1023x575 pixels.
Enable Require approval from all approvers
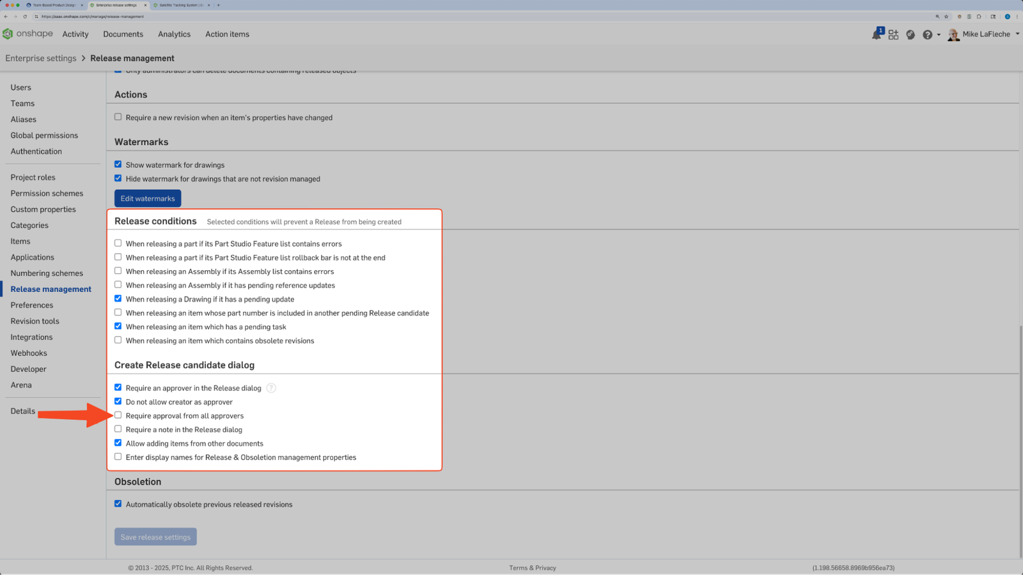click(118, 415)
